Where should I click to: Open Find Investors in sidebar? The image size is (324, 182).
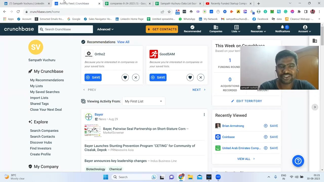[41, 148]
